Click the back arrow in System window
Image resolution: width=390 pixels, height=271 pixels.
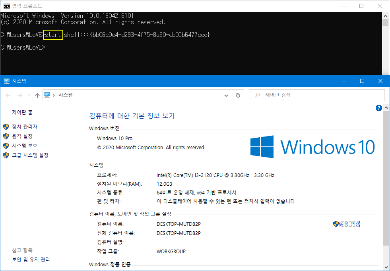8,95
